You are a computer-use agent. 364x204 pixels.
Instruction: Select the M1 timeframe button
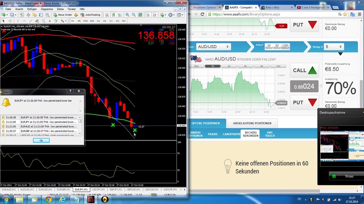[73, 21]
